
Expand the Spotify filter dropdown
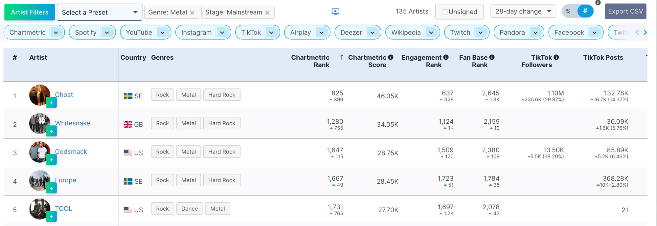click(107, 32)
